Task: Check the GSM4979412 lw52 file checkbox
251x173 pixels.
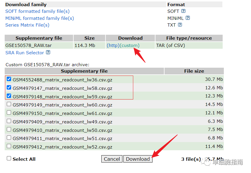Action: coord(9,146)
